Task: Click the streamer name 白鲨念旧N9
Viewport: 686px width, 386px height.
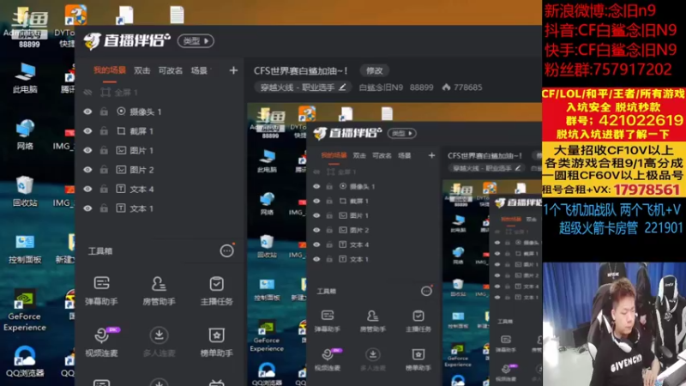Action: [x=381, y=87]
